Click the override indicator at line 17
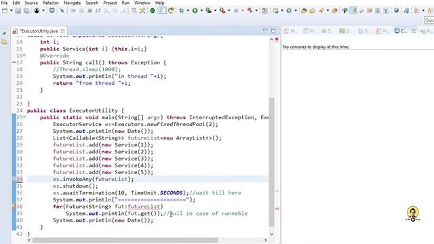The width and height of the screenshot is (434, 244). [x=14, y=62]
